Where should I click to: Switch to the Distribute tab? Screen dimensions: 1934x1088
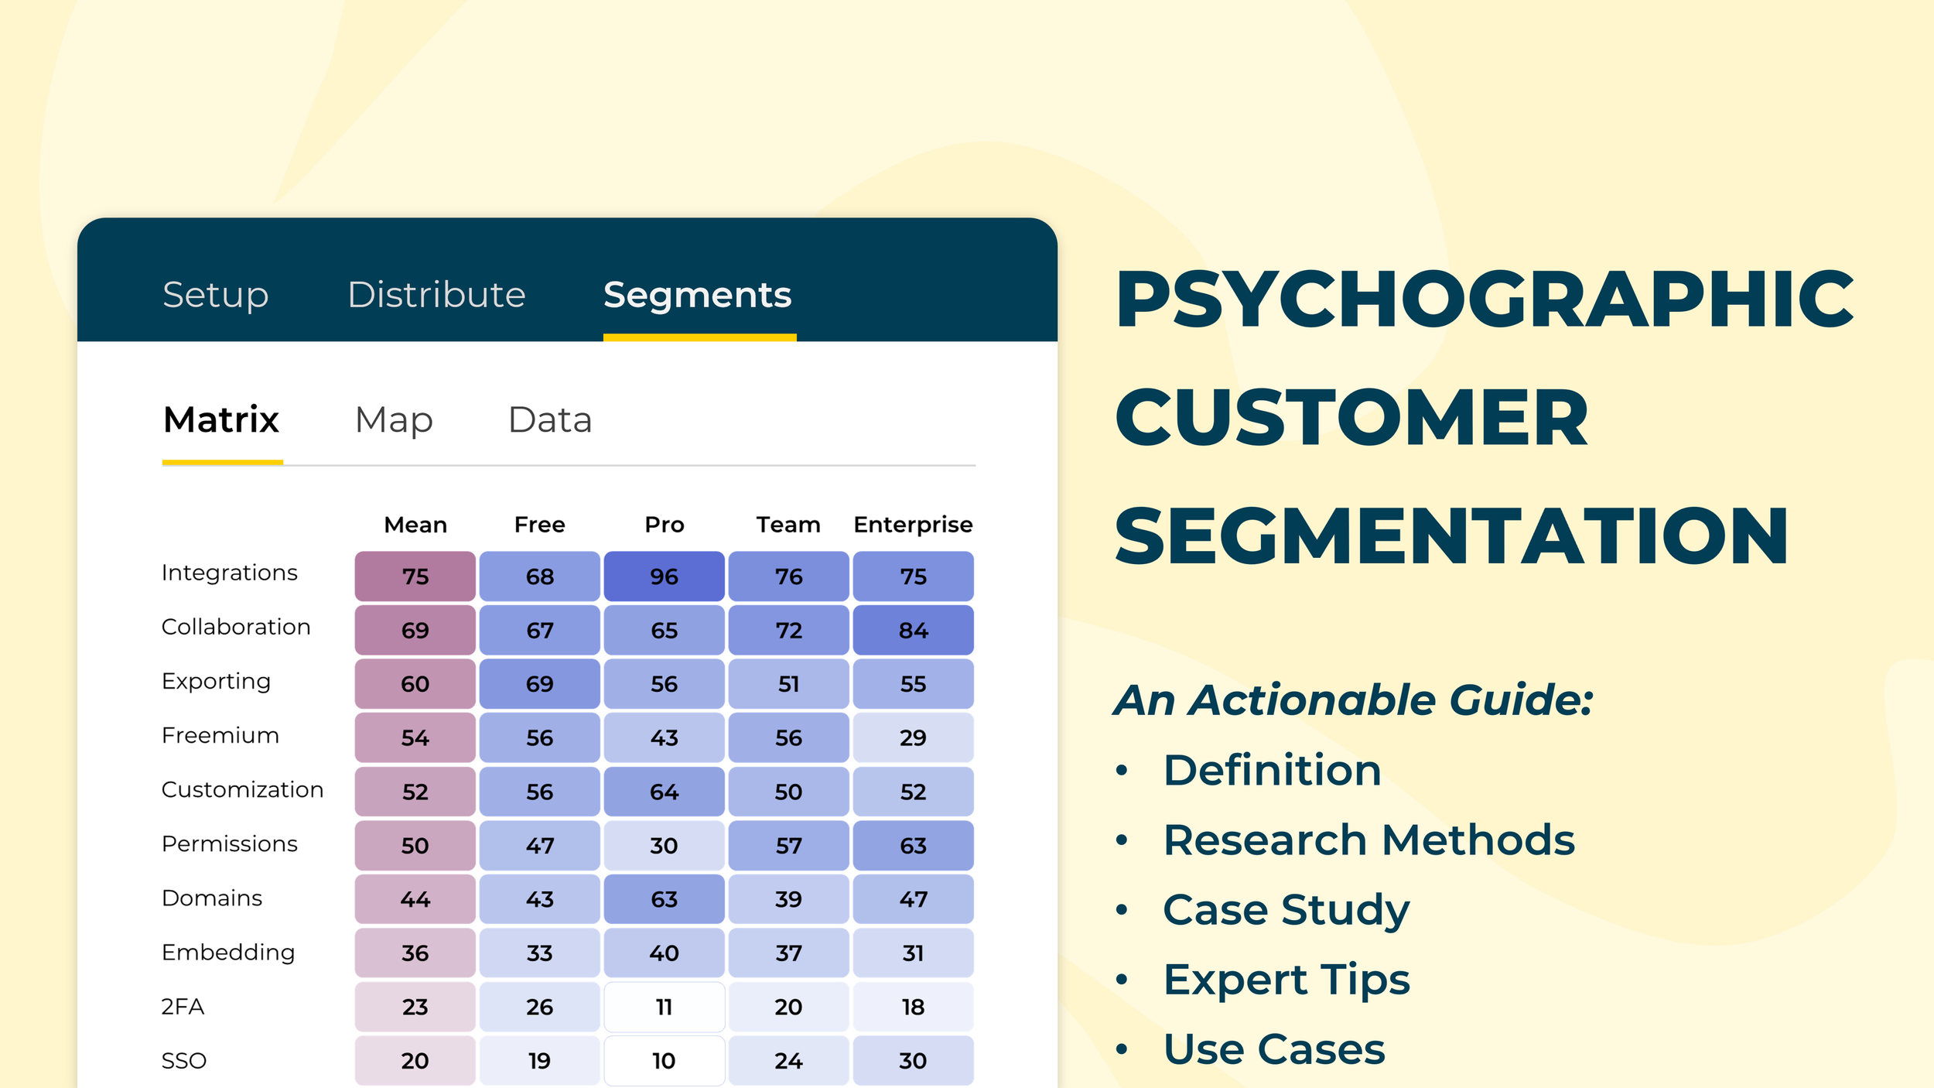point(436,295)
